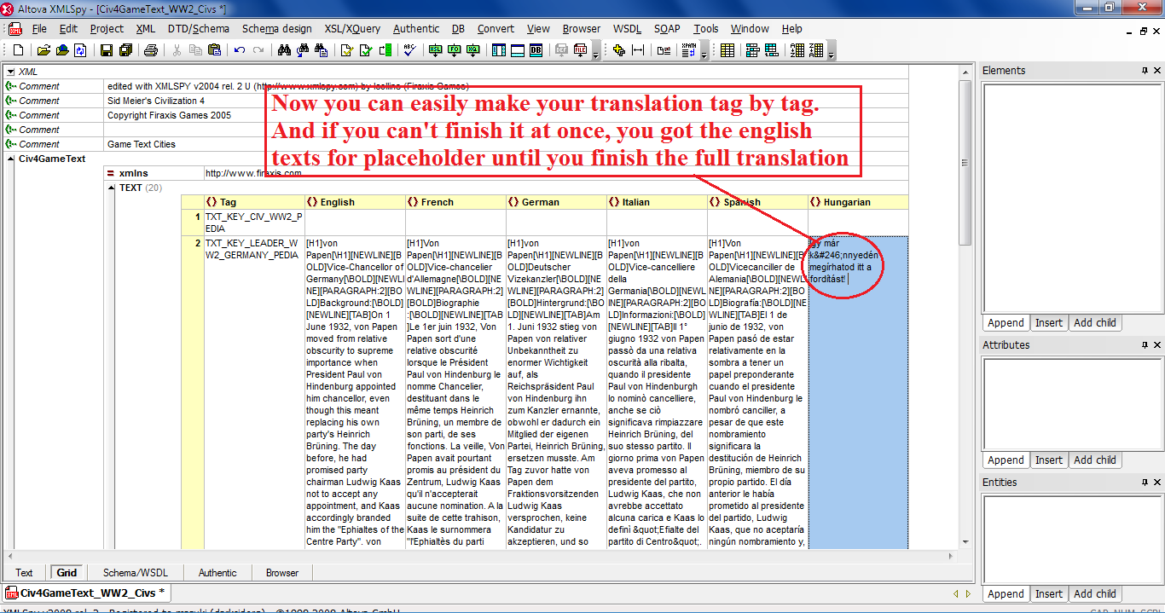The width and height of the screenshot is (1165, 613).
Task: Click Insert in Entities panel
Action: point(1049,594)
